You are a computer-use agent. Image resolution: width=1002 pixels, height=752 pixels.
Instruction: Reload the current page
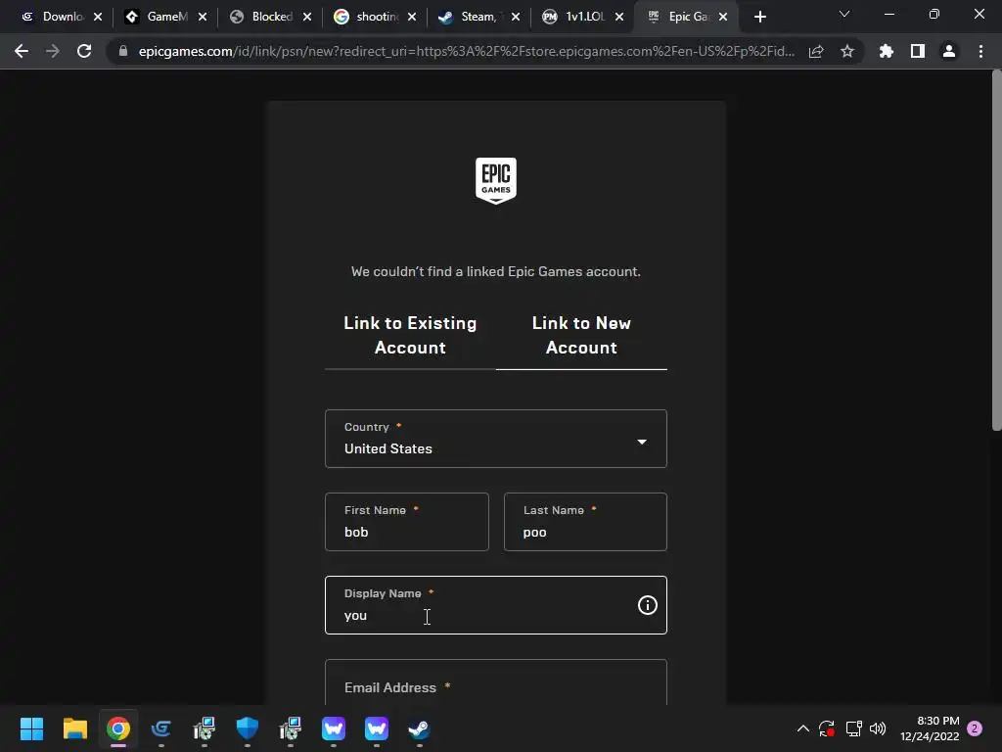tap(84, 51)
